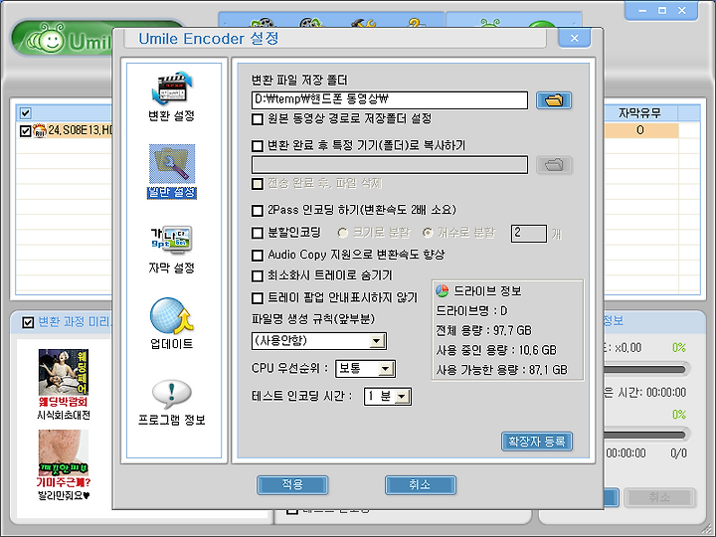Open the 변환 설정 section icon
716x537 pixels.
172,89
